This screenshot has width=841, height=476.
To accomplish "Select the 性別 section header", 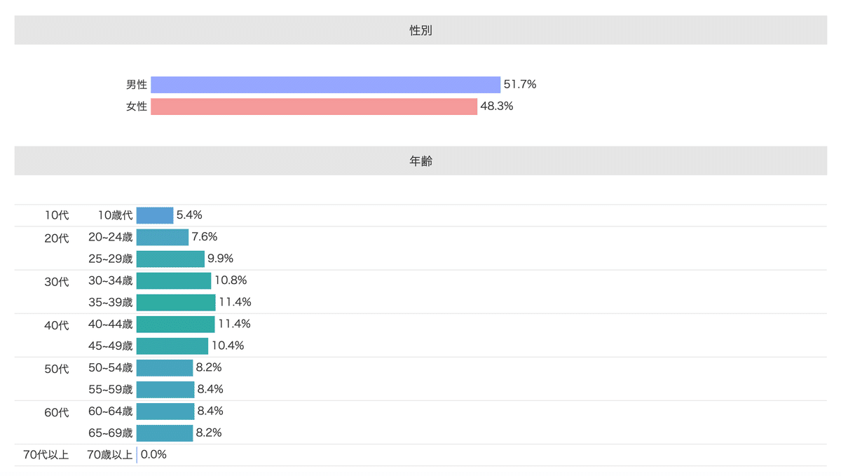I will [x=420, y=30].
